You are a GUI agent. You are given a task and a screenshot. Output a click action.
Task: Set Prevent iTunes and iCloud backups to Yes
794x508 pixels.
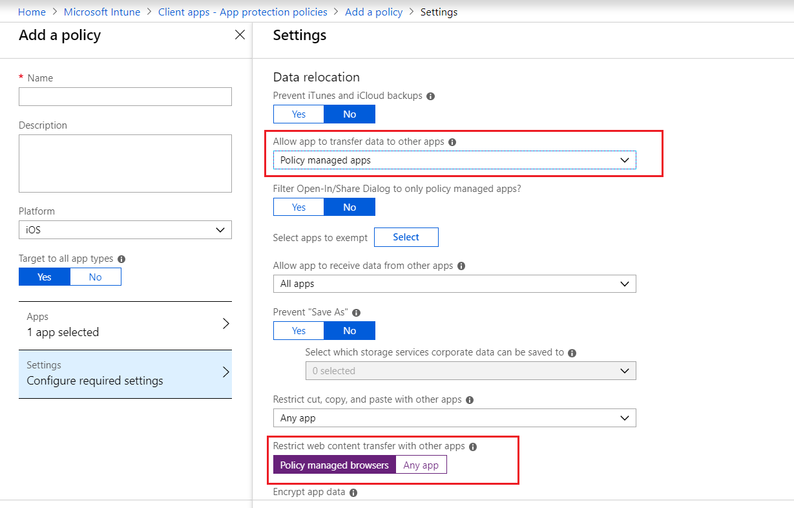tap(298, 114)
